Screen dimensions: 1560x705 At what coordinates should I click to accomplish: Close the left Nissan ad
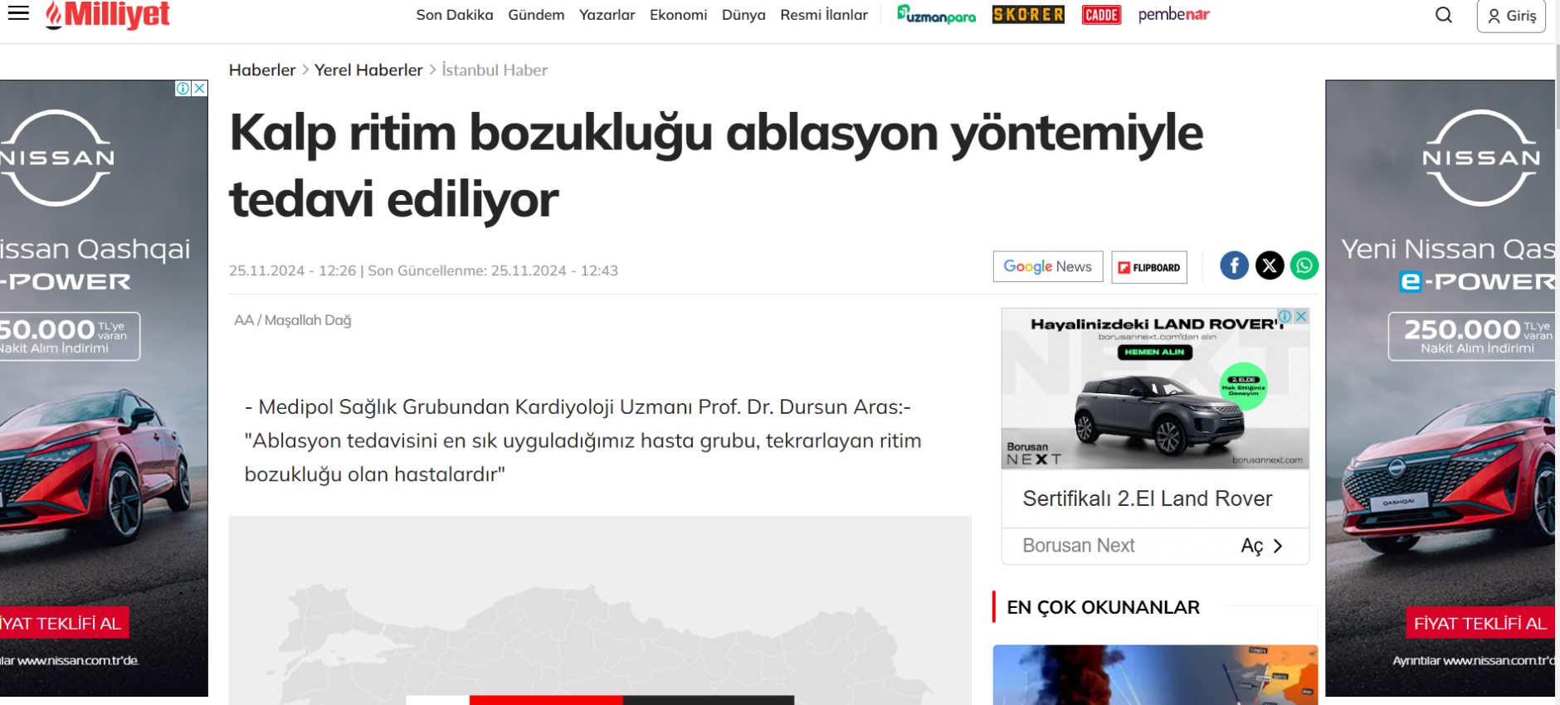(200, 88)
